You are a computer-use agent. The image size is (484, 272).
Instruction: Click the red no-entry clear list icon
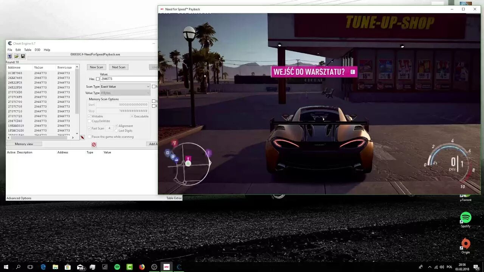94,145
